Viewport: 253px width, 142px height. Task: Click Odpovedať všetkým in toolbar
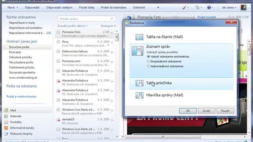(59, 7)
